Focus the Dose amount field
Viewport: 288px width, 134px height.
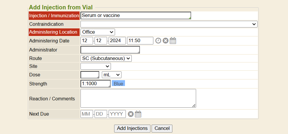point(90,75)
